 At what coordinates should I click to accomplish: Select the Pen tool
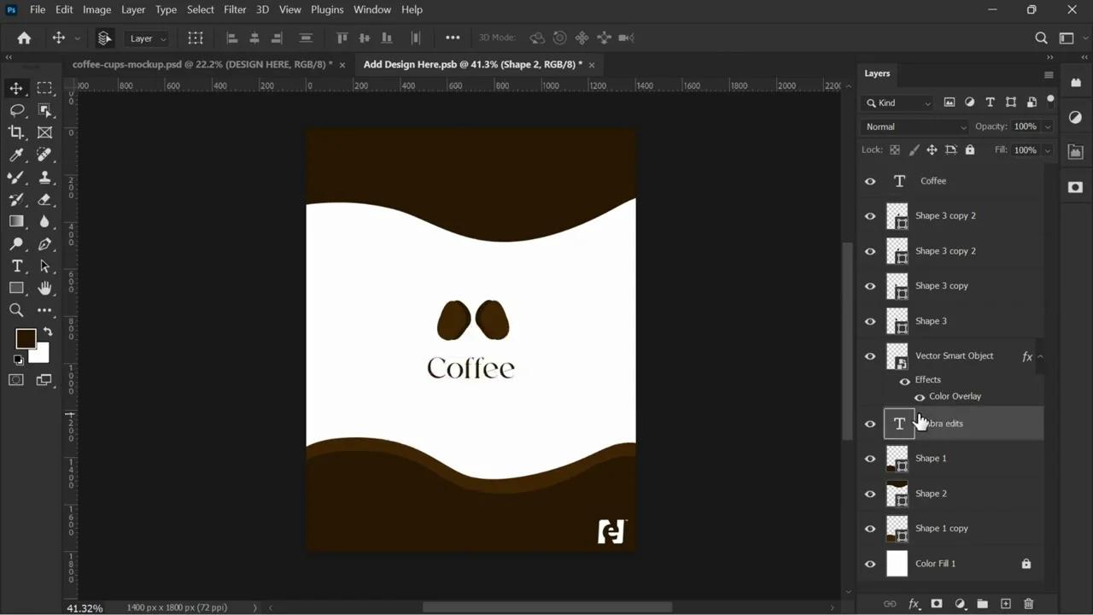pyautogui.click(x=44, y=243)
